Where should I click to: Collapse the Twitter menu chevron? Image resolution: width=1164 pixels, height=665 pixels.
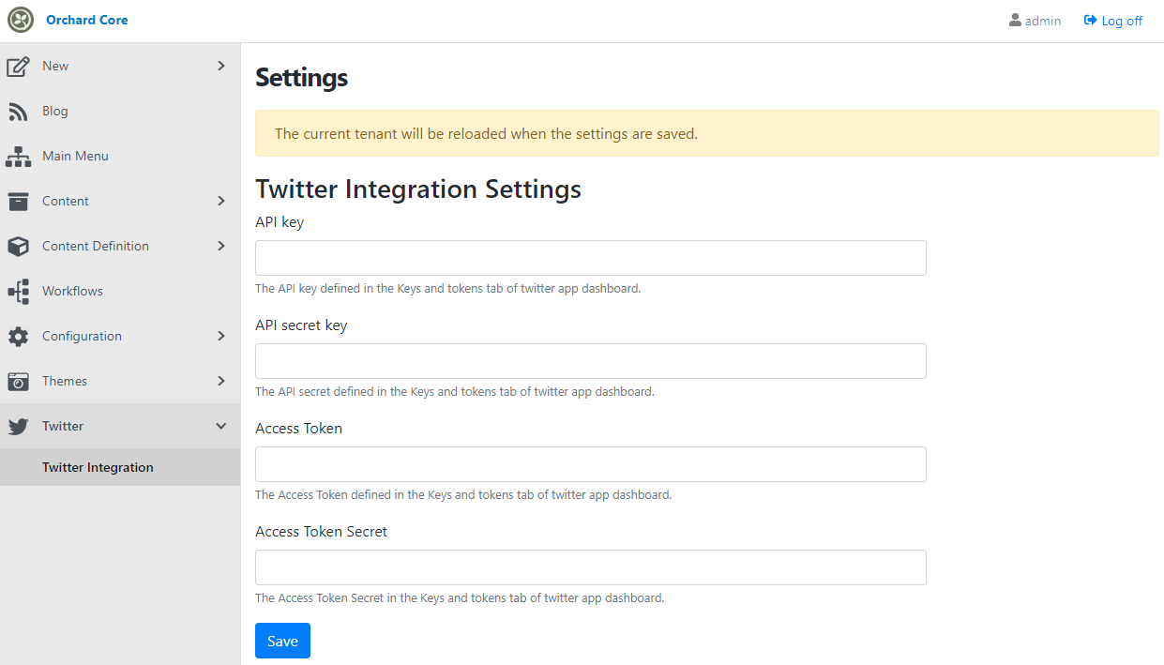click(221, 426)
